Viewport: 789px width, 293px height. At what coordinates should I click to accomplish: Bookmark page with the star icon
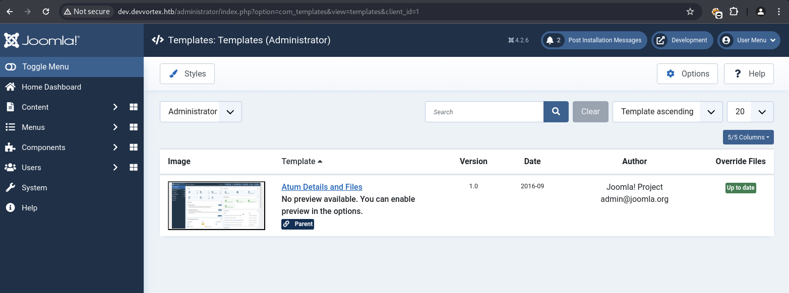(x=690, y=12)
